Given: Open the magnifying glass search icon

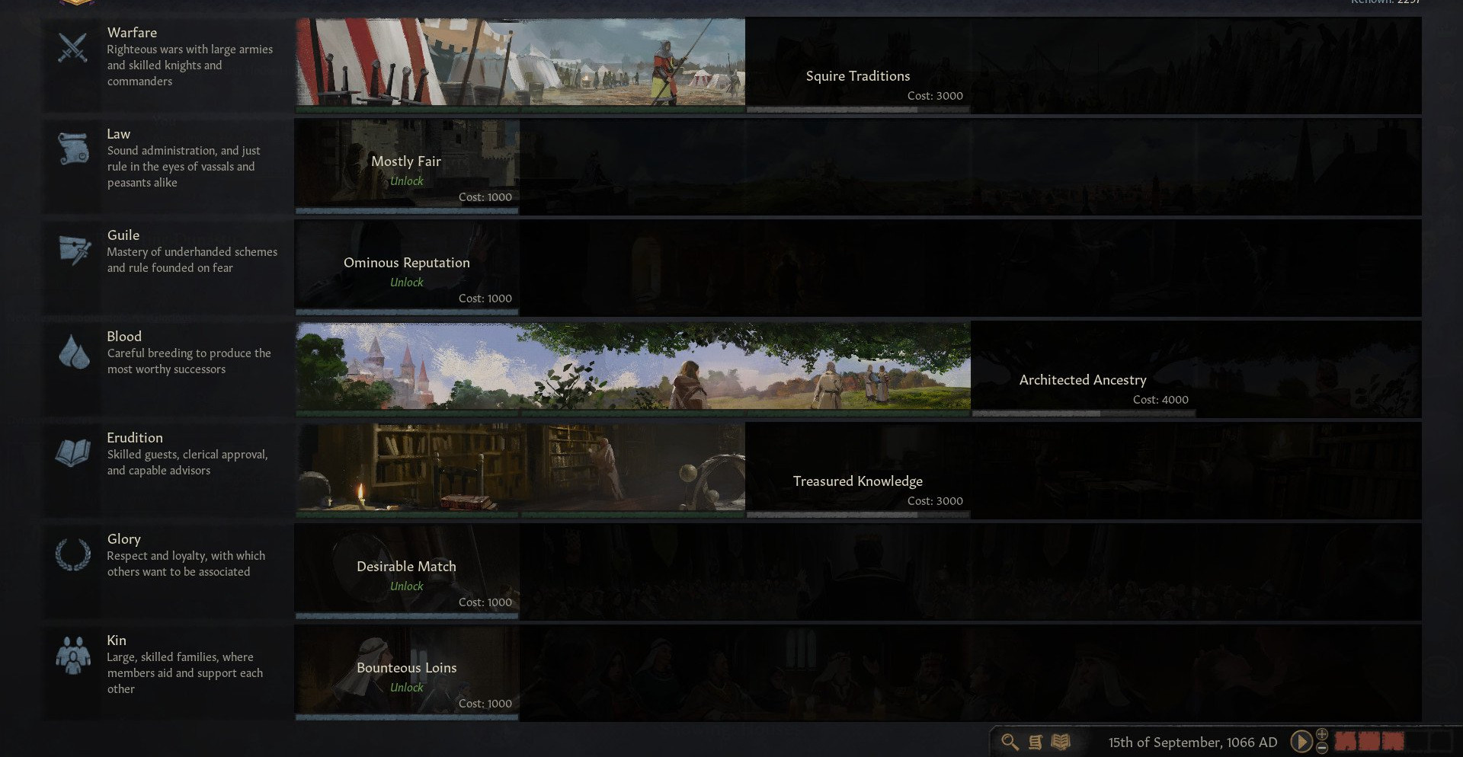Looking at the screenshot, I should 1010,742.
